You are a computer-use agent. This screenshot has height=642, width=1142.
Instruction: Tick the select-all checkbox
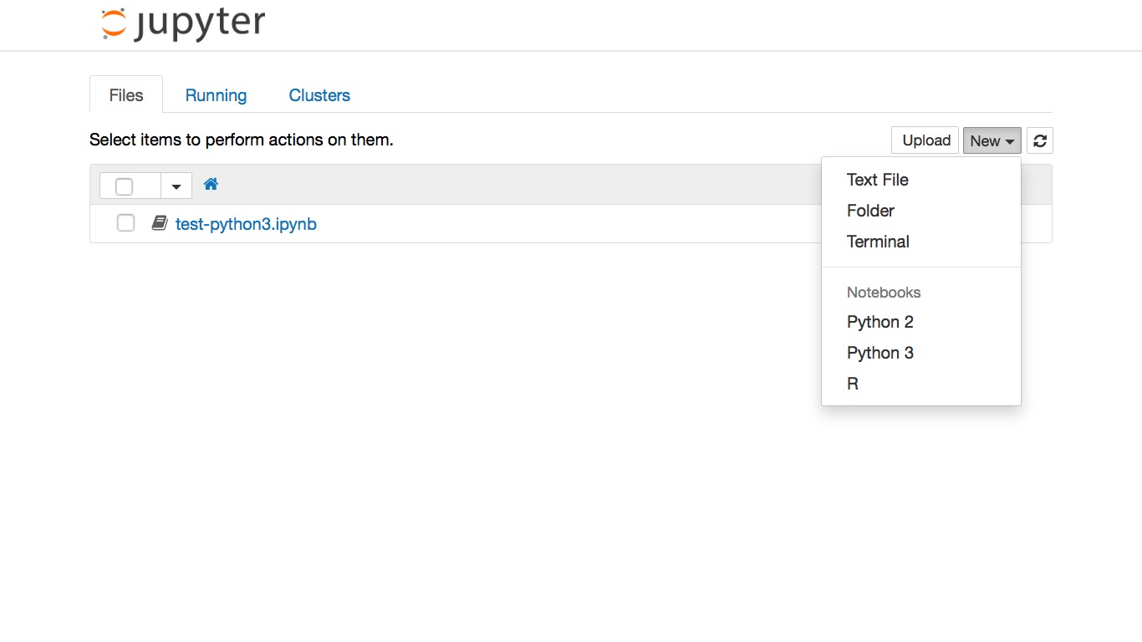coord(124,186)
